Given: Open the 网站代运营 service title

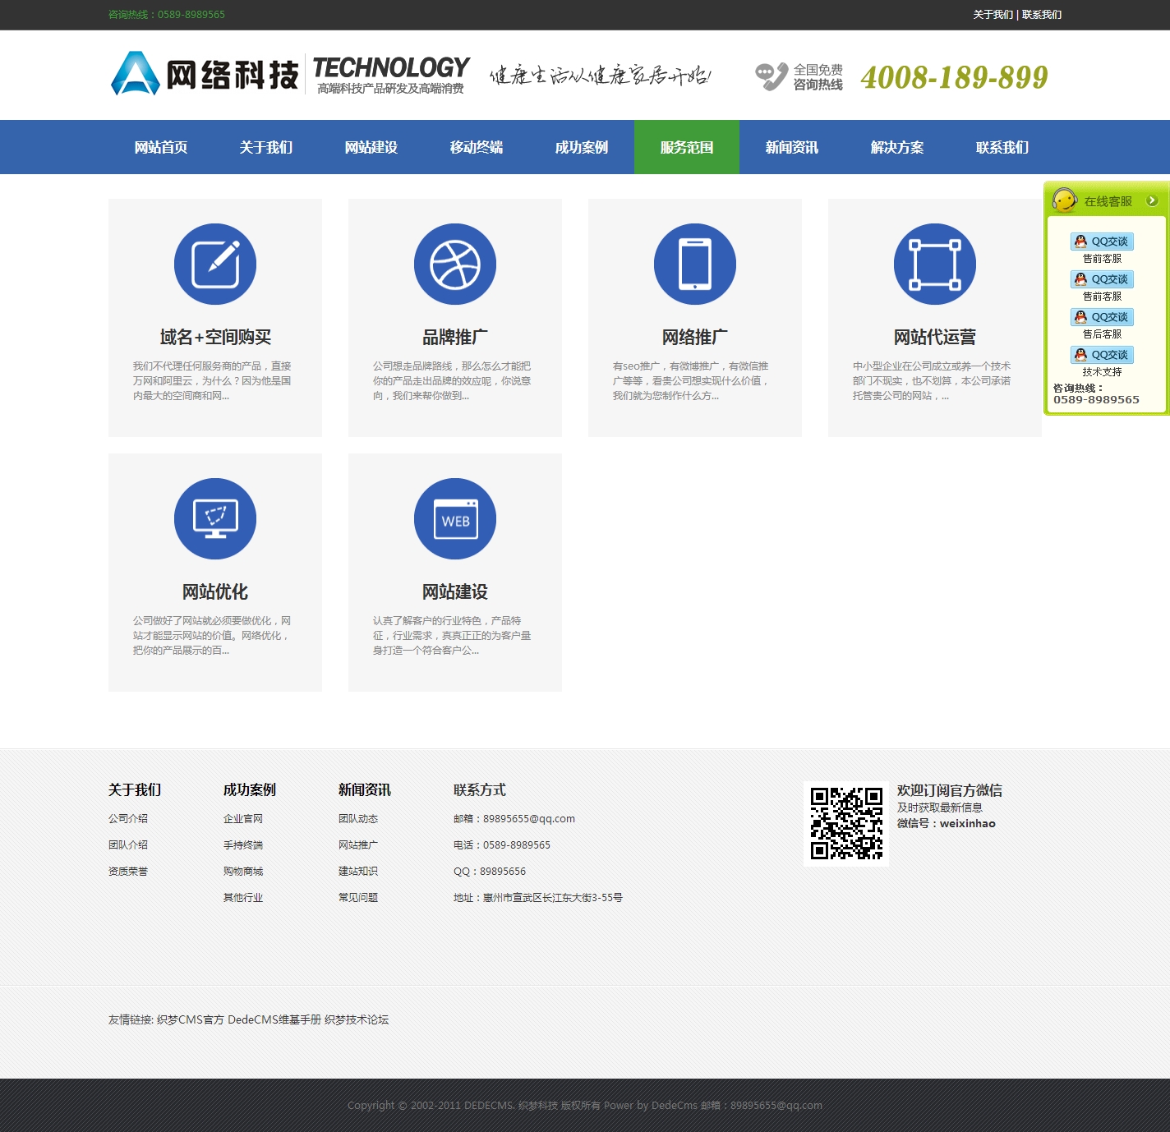Looking at the screenshot, I should [935, 337].
